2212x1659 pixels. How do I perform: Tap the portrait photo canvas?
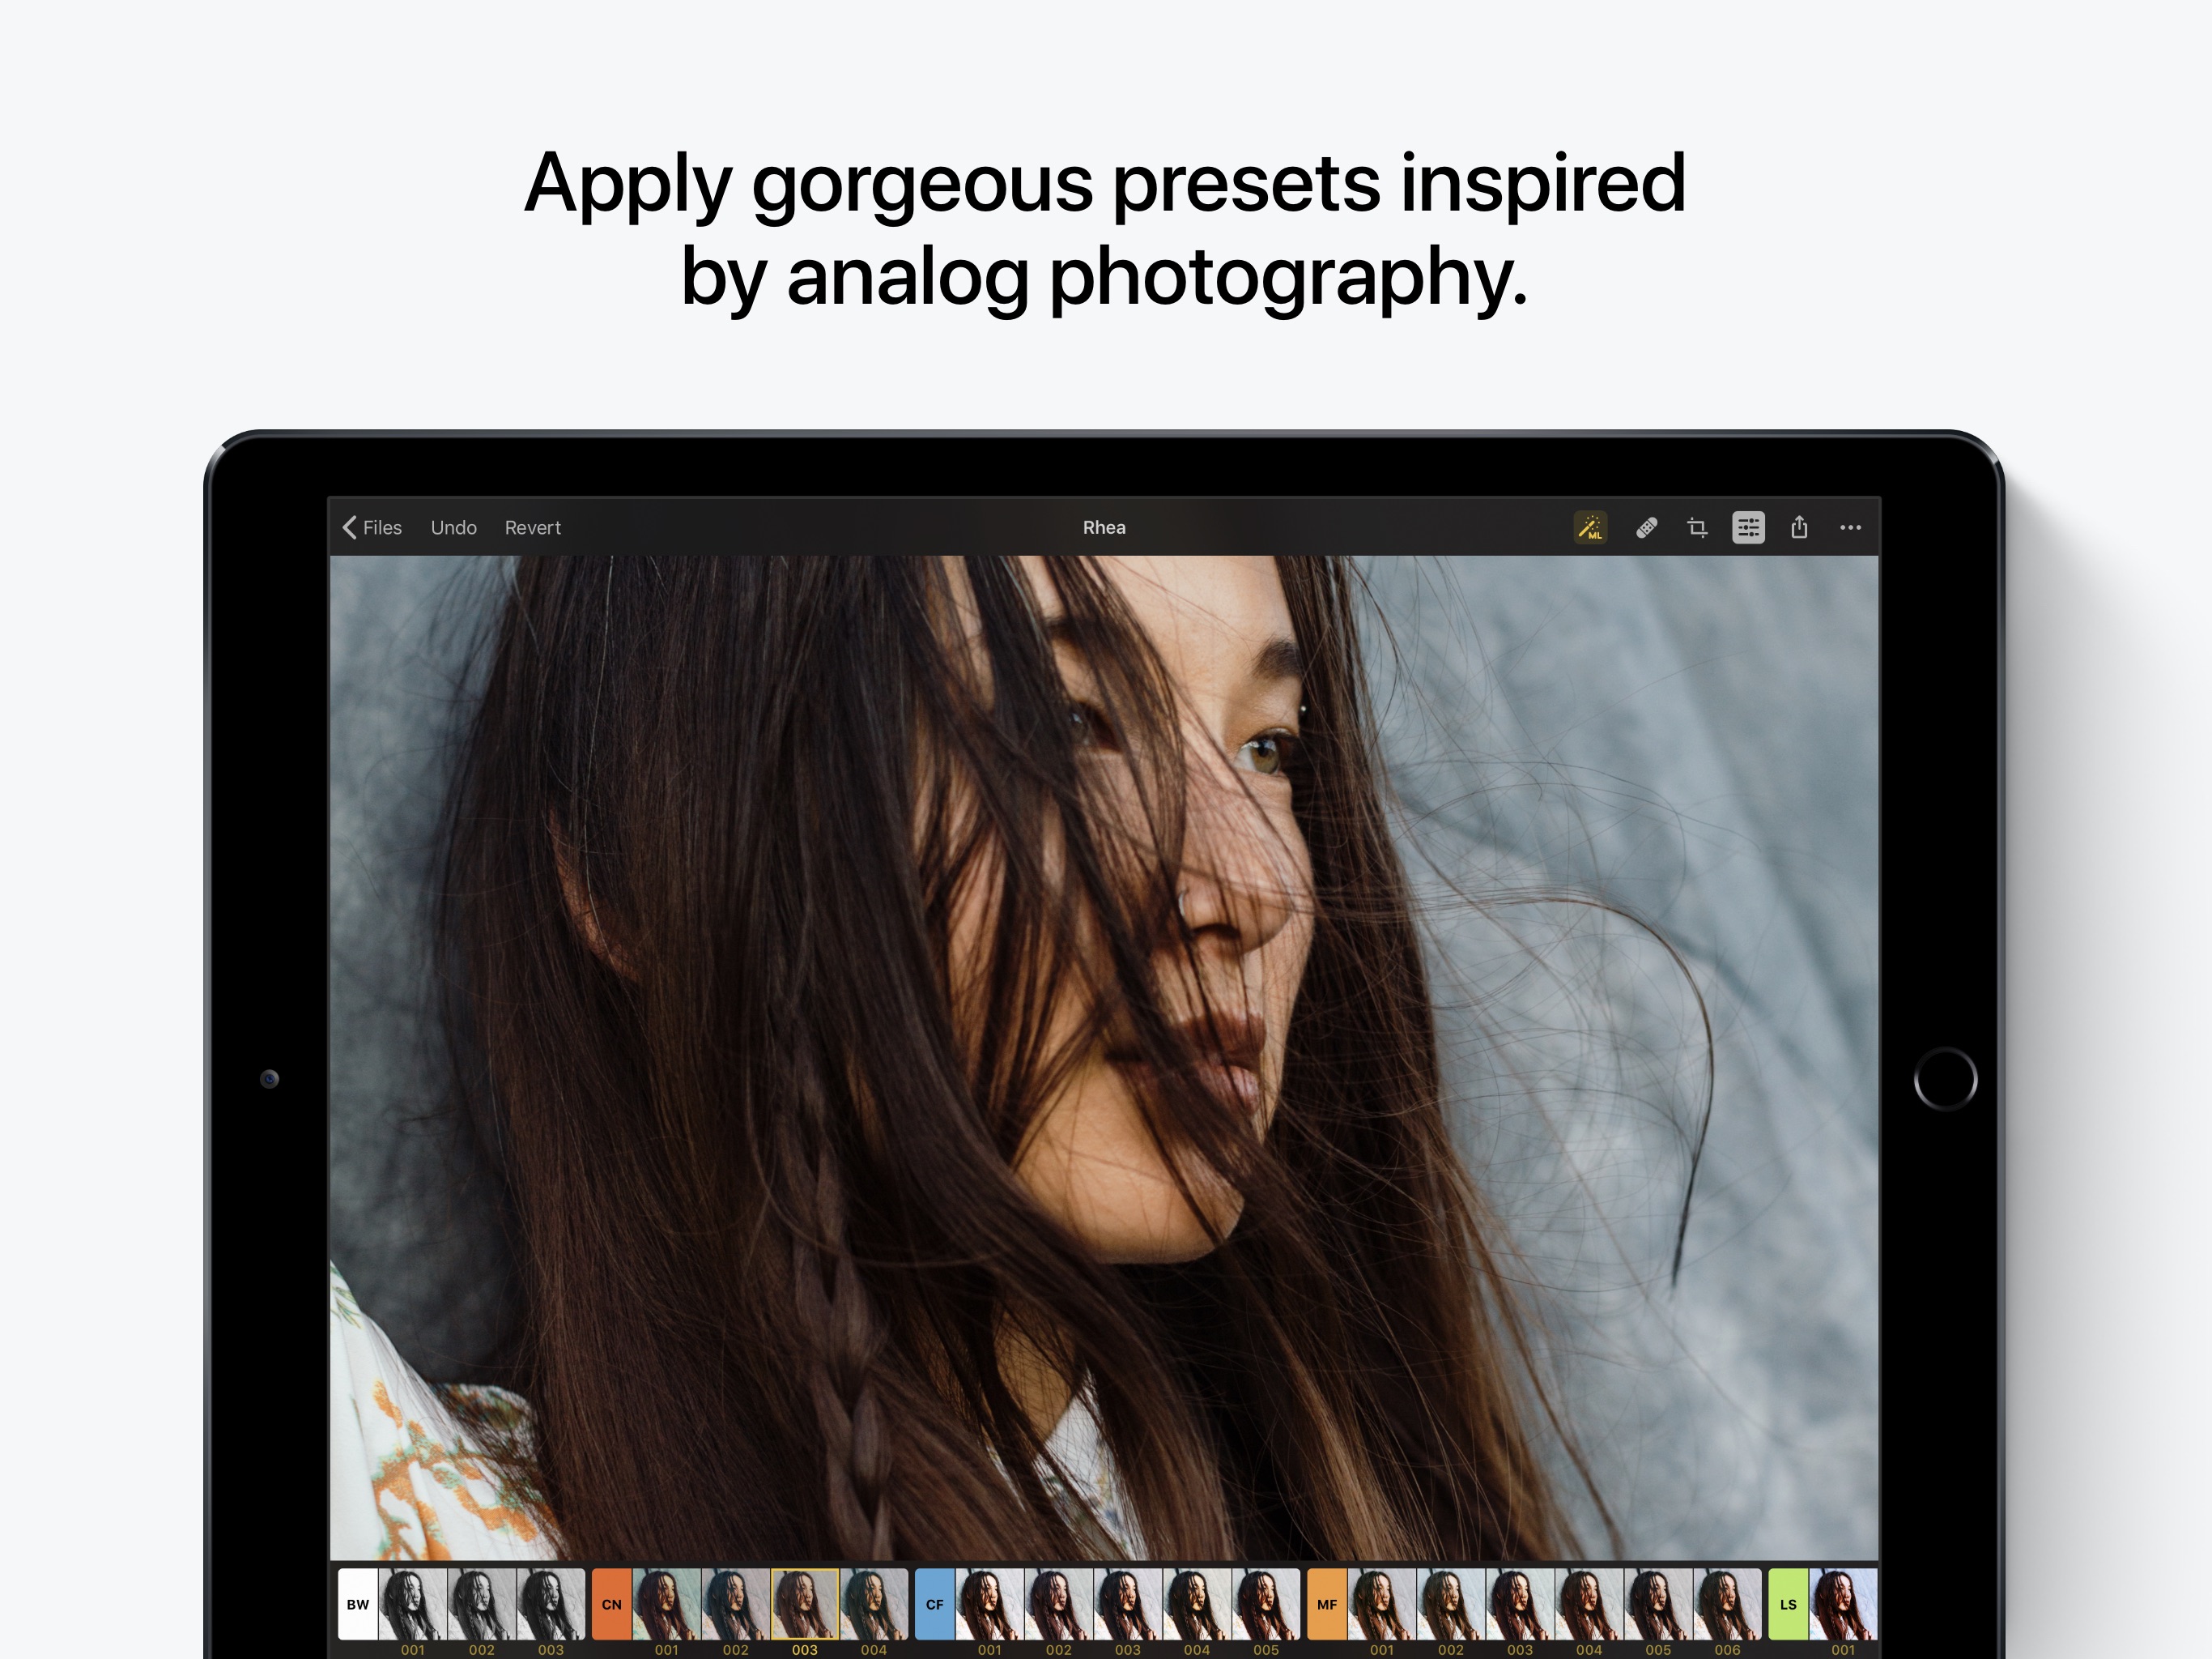click(x=1104, y=1058)
